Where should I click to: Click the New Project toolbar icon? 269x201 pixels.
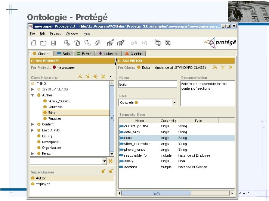(33, 43)
